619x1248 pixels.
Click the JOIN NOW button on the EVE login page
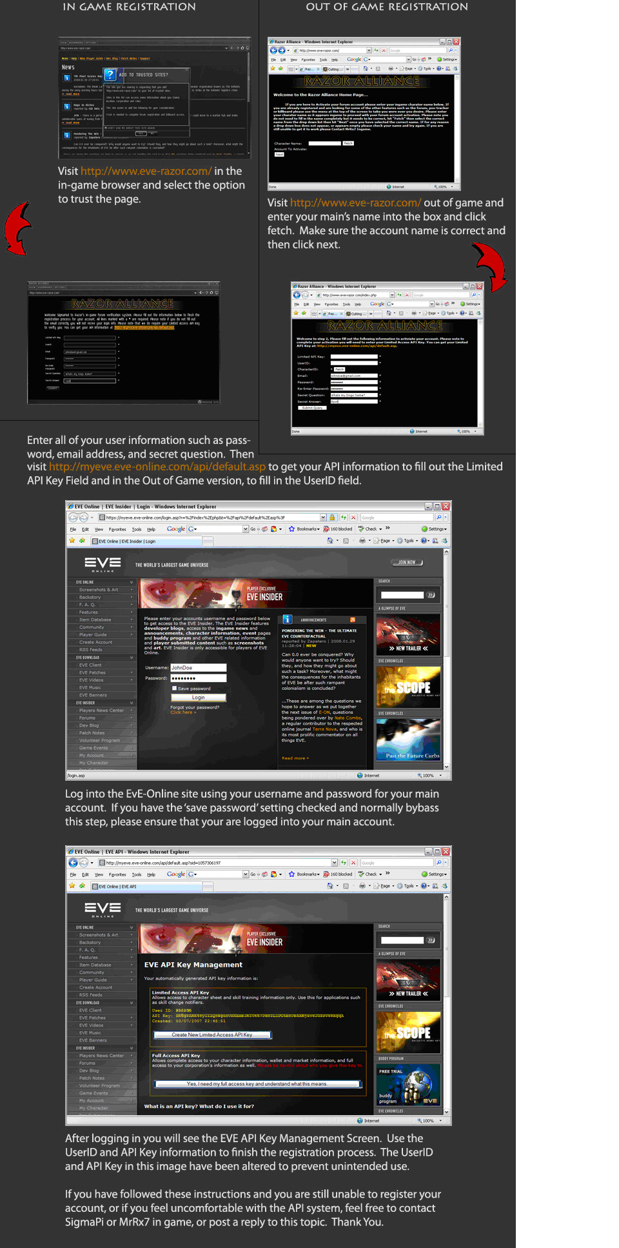pos(407,563)
